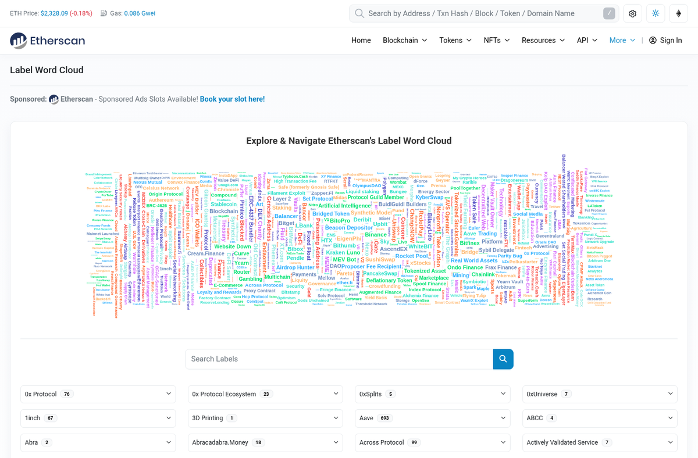Image resolution: width=698 pixels, height=458 pixels.
Task: Click Sign In
Action: pos(665,40)
